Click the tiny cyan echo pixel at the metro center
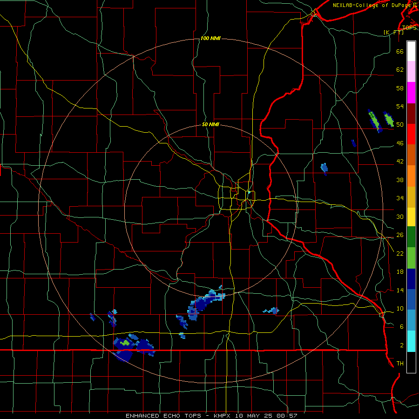Screen dimensions: 419x419 (249, 192)
